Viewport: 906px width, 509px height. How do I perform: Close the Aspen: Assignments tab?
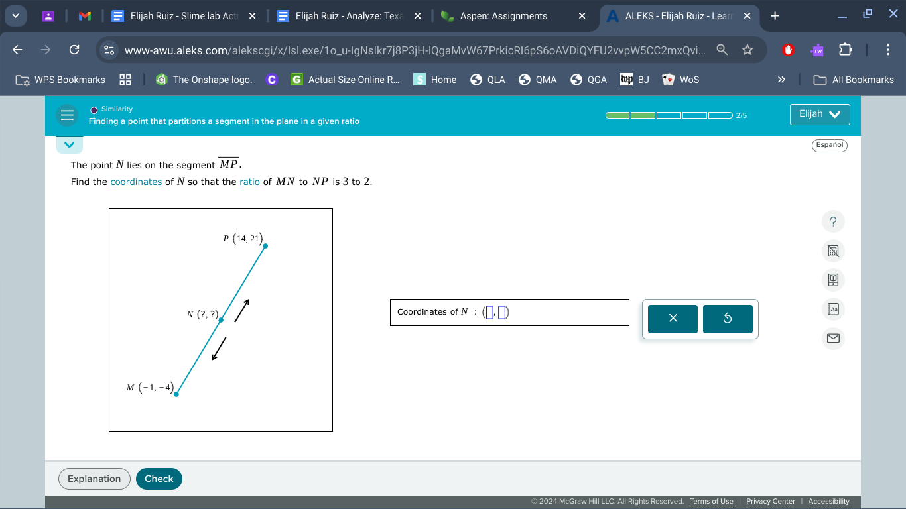(x=582, y=16)
